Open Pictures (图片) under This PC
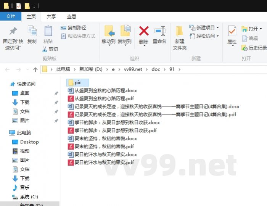 21,160
